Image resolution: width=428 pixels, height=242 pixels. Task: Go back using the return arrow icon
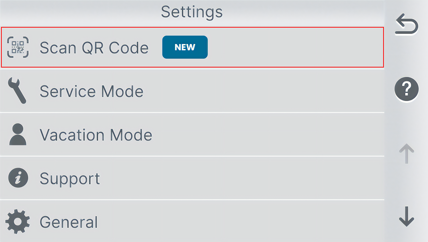coord(407,24)
